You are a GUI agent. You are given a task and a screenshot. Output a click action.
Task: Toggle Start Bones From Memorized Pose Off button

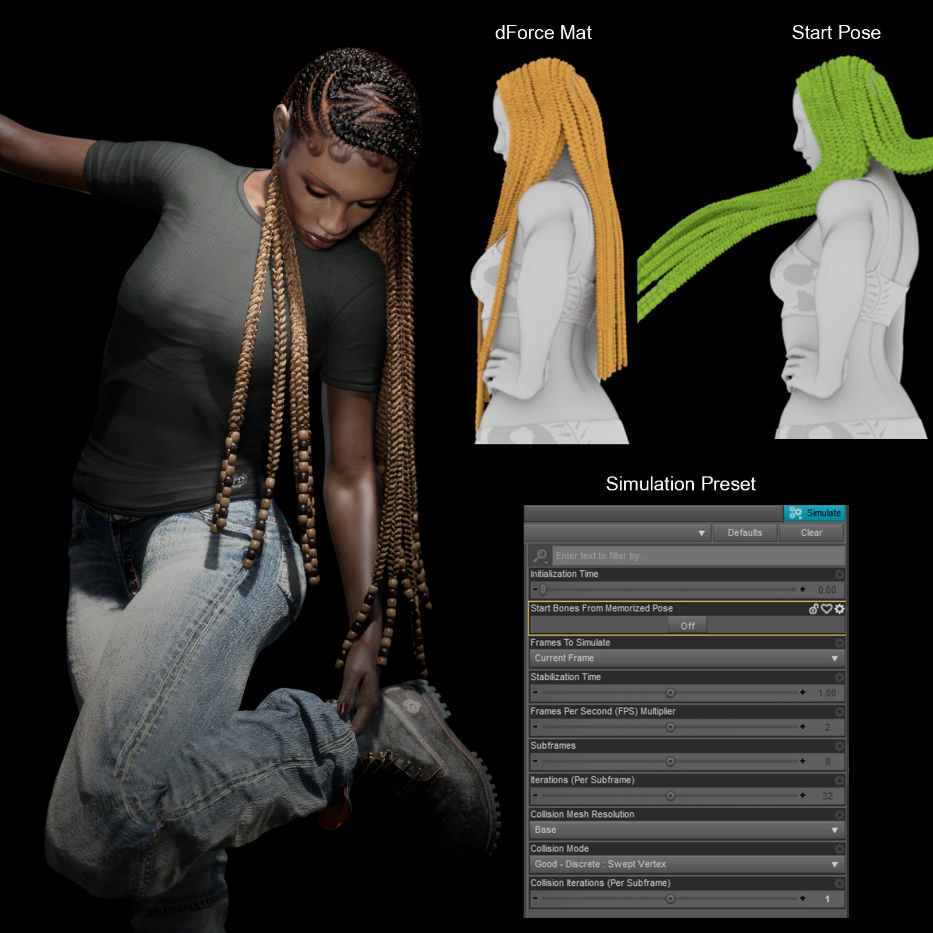(x=688, y=626)
